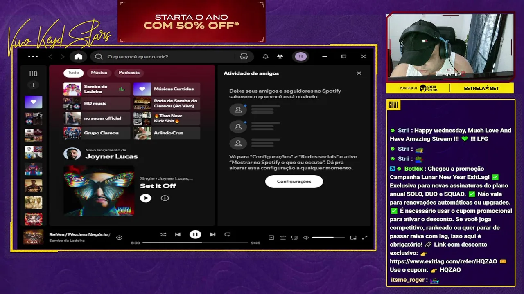Select the Tudo filter chip
This screenshot has height=294, width=524.
74,73
